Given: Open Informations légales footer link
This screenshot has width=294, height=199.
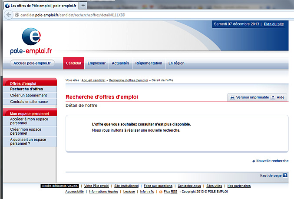Looking at the screenshot, I should pyautogui.click(x=103, y=192).
